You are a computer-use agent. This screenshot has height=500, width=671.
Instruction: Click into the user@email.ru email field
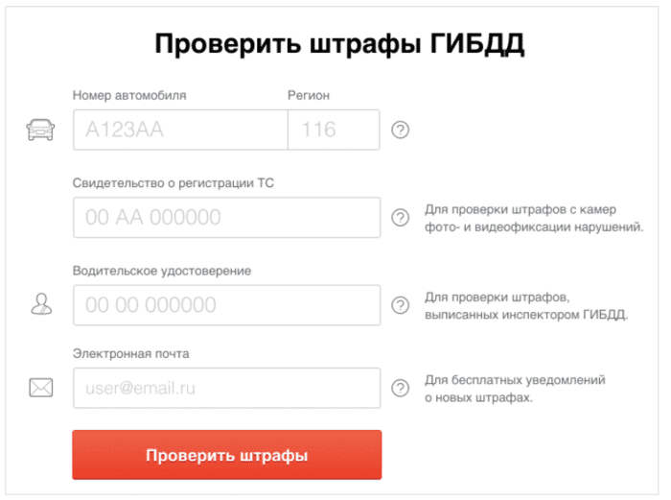tap(226, 388)
